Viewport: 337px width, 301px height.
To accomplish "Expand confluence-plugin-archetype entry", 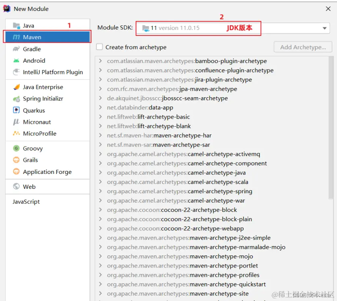I will point(100,70).
